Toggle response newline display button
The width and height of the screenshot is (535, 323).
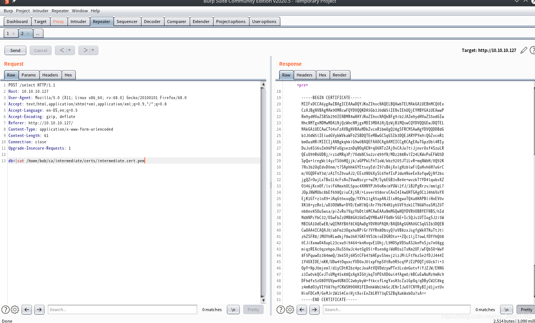pos(506,310)
